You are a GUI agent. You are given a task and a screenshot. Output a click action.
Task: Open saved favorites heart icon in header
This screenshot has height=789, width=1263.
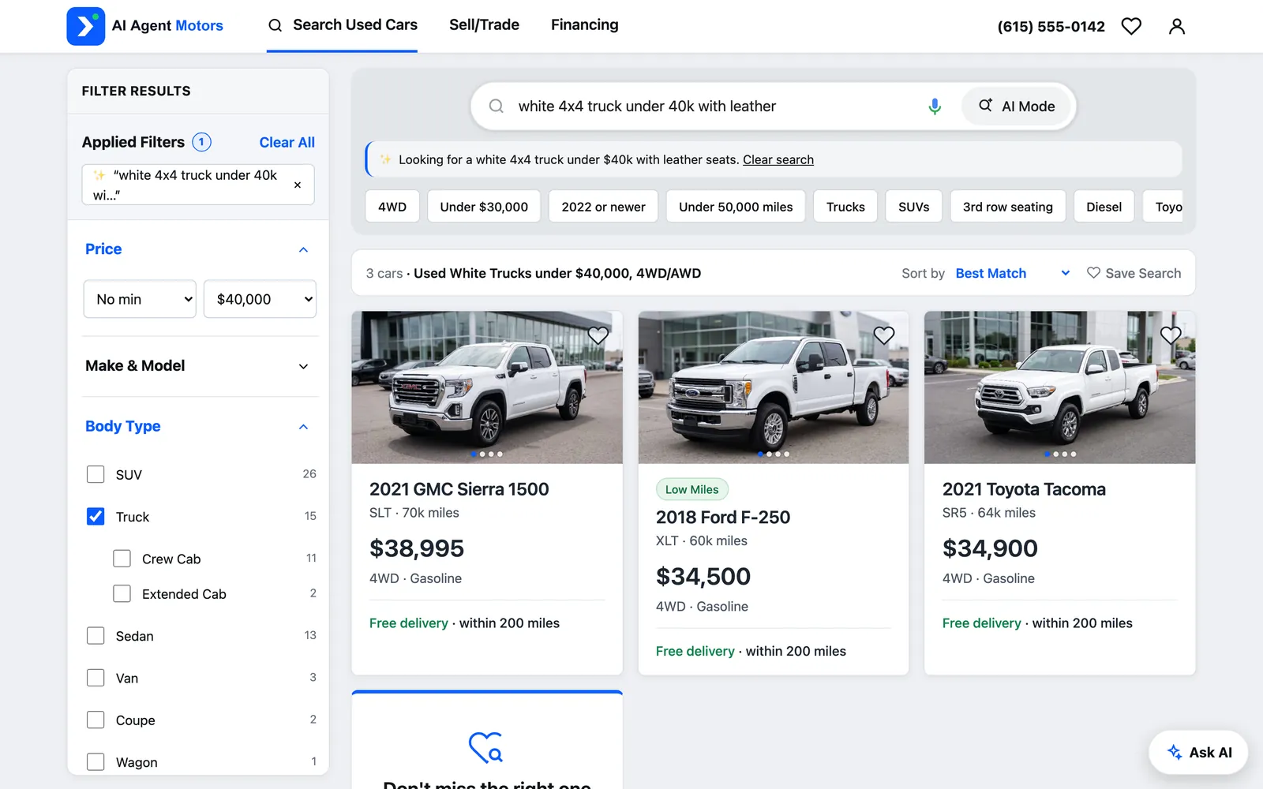tap(1131, 26)
